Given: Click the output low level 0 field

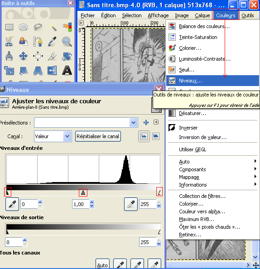Looking at the screenshot, I should coord(14,242).
